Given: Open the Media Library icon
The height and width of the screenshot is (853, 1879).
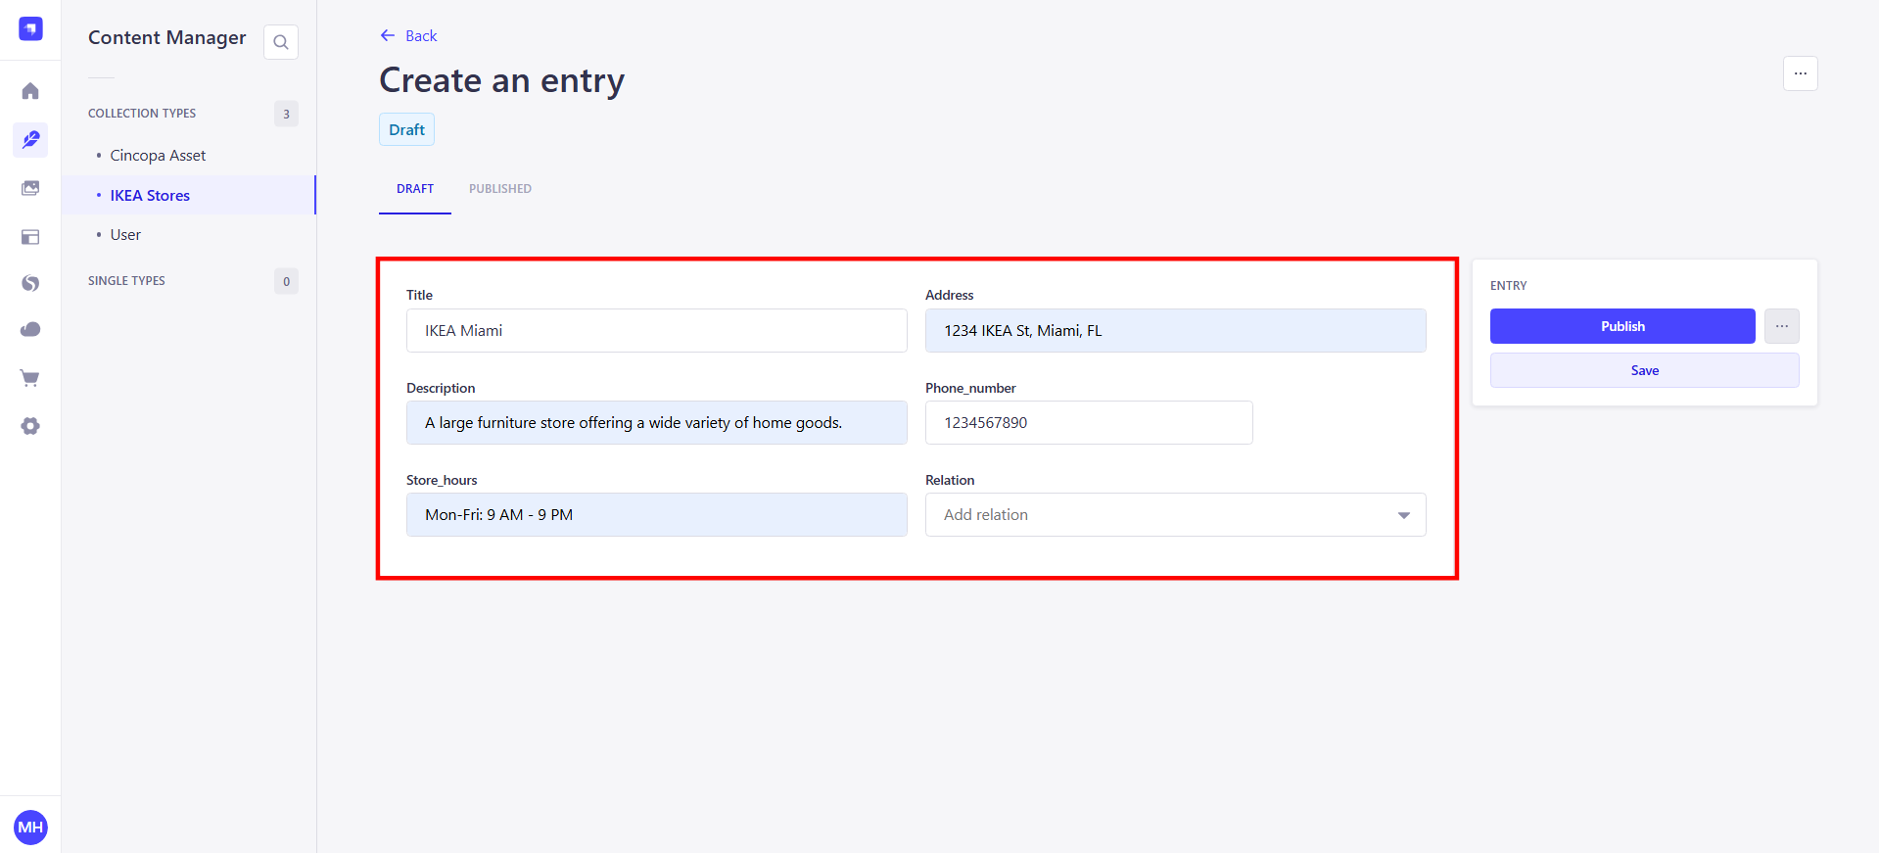Looking at the screenshot, I should tap(30, 188).
